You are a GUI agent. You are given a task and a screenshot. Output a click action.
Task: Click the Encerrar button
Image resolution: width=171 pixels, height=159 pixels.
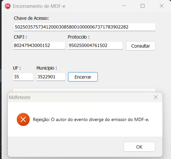[x=83, y=77]
